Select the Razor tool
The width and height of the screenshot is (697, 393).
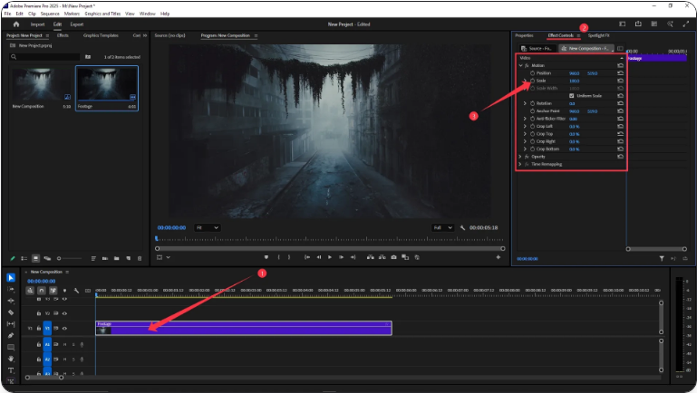pyautogui.click(x=11, y=312)
